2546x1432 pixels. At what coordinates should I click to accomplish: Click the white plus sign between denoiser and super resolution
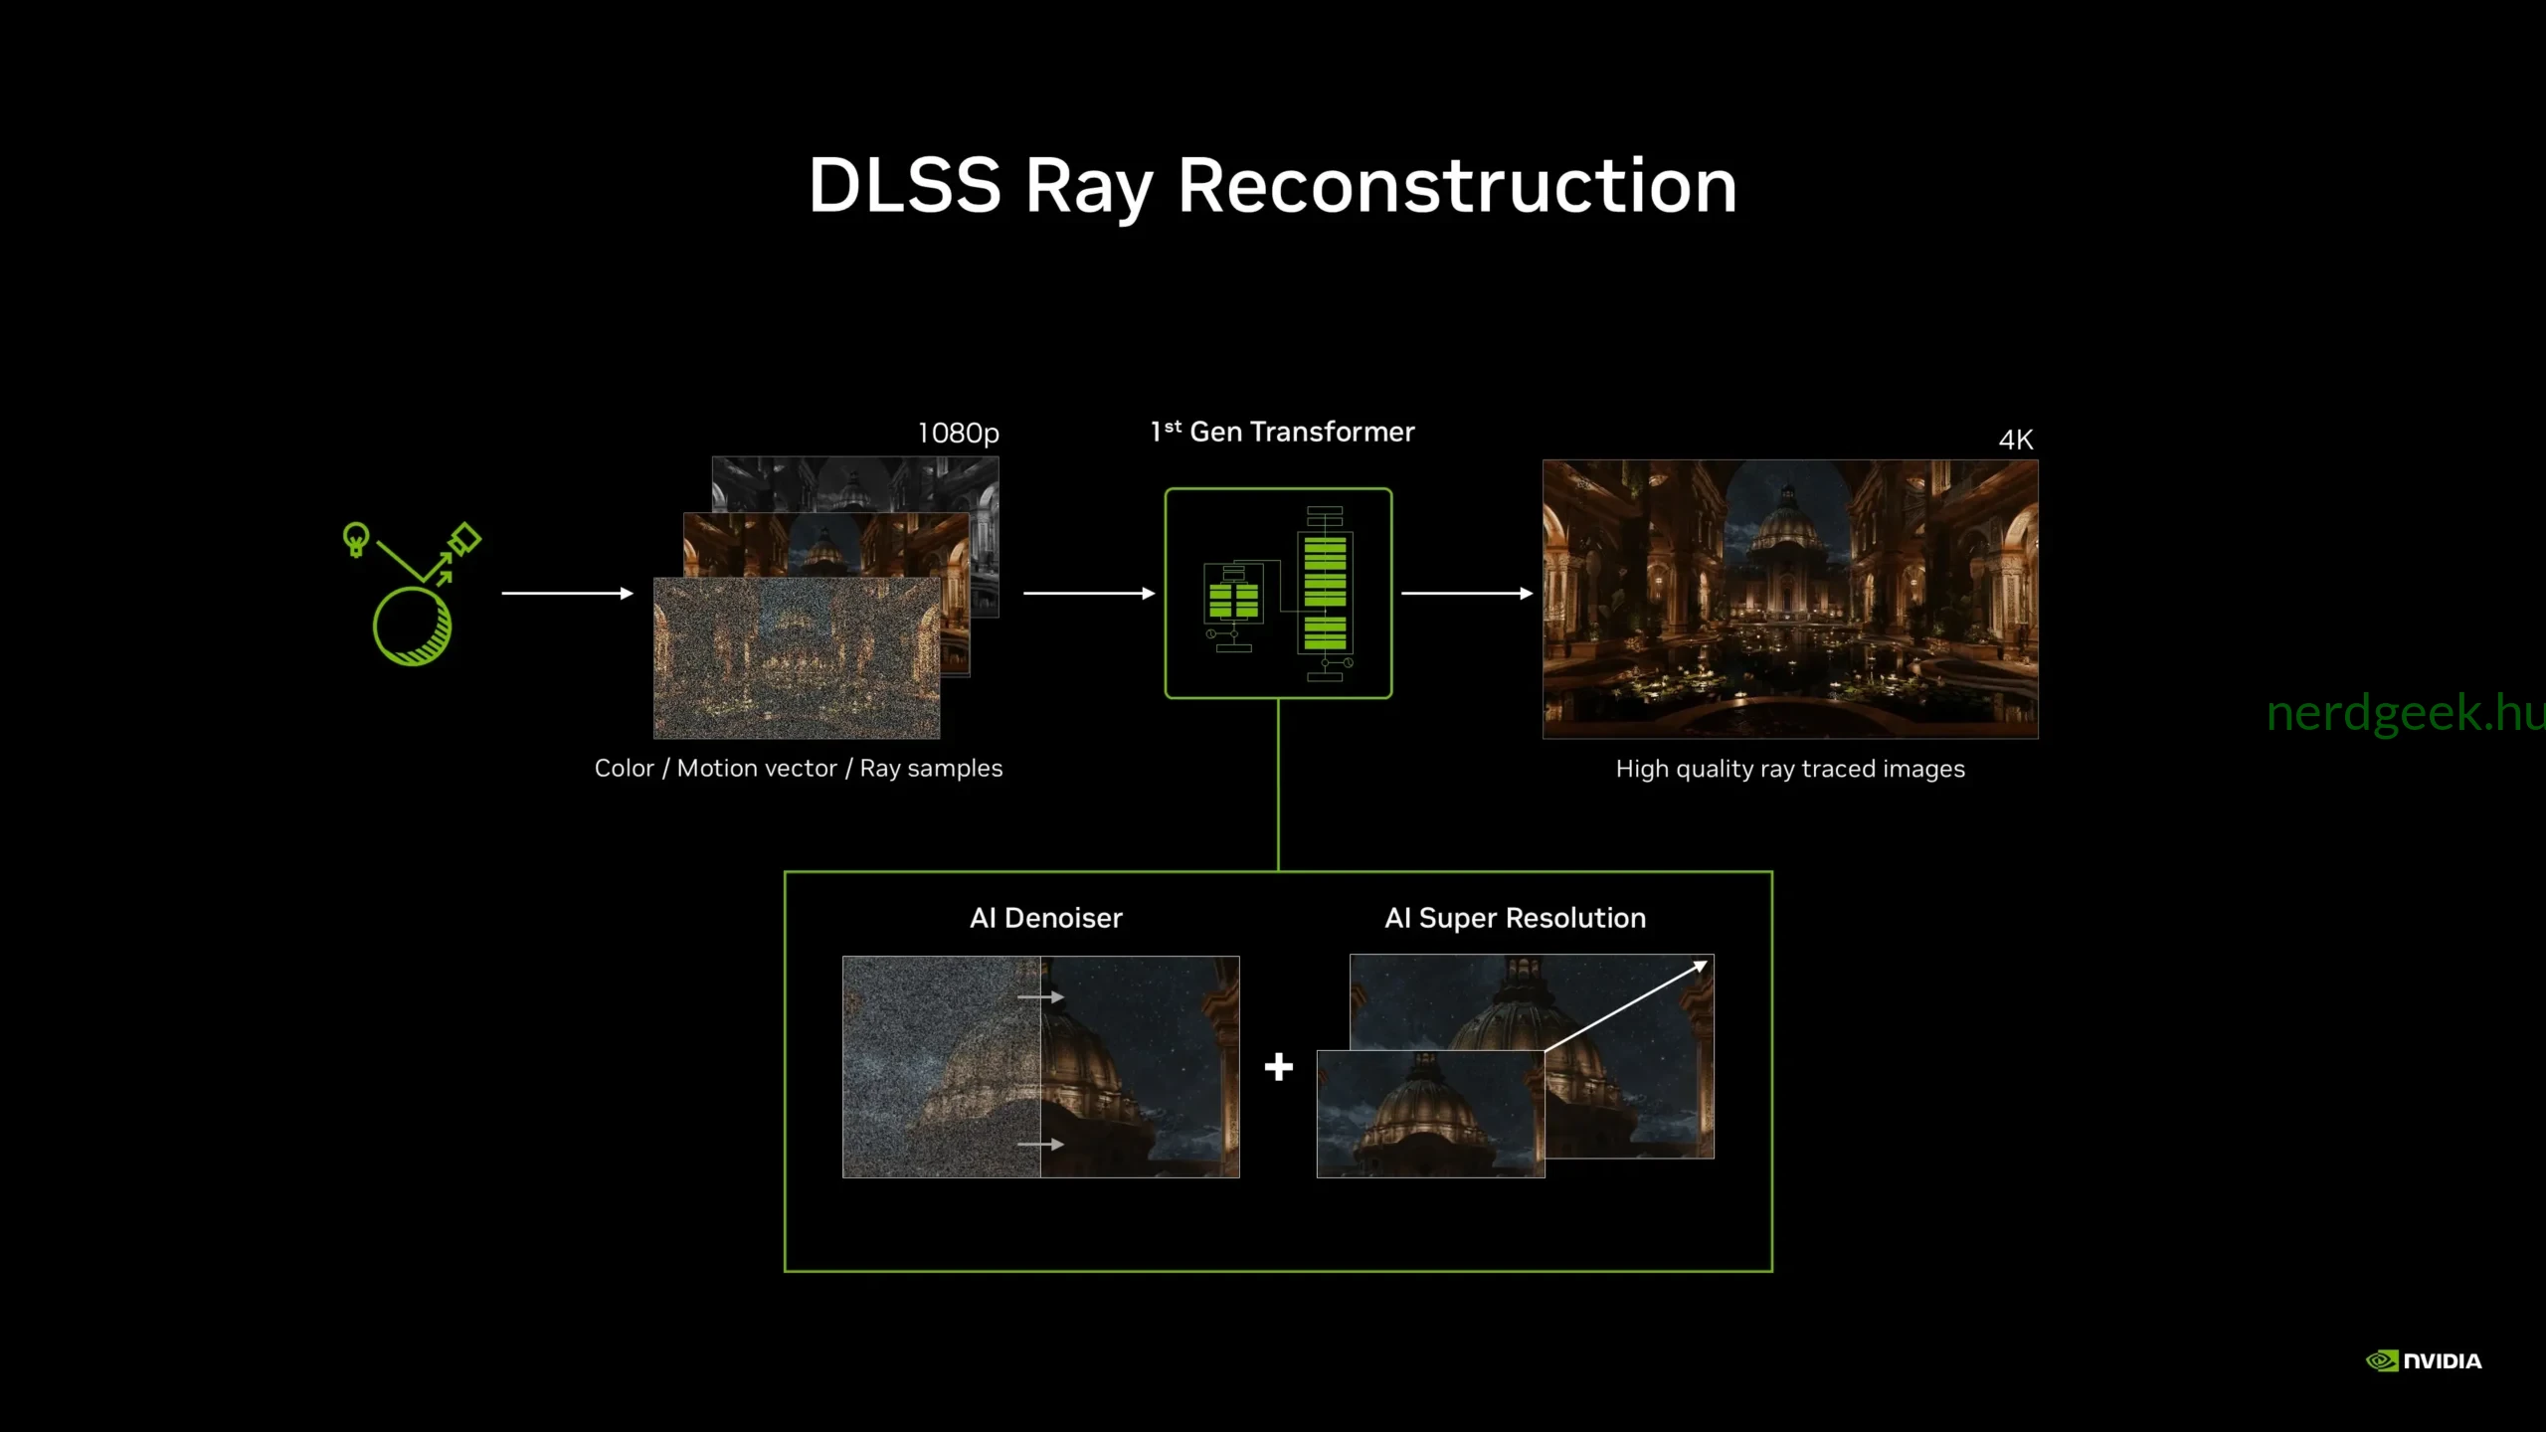(x=1279, y=1067)
